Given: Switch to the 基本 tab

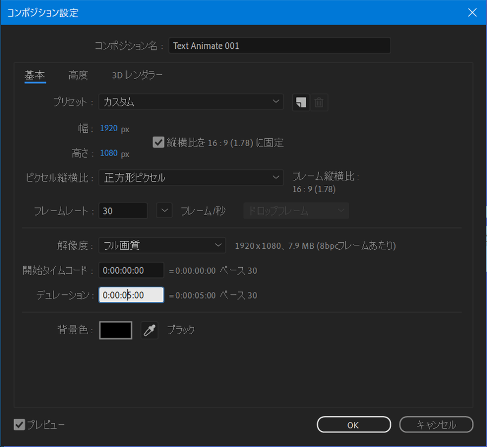Looking at the screenshot, I should 35,75.
